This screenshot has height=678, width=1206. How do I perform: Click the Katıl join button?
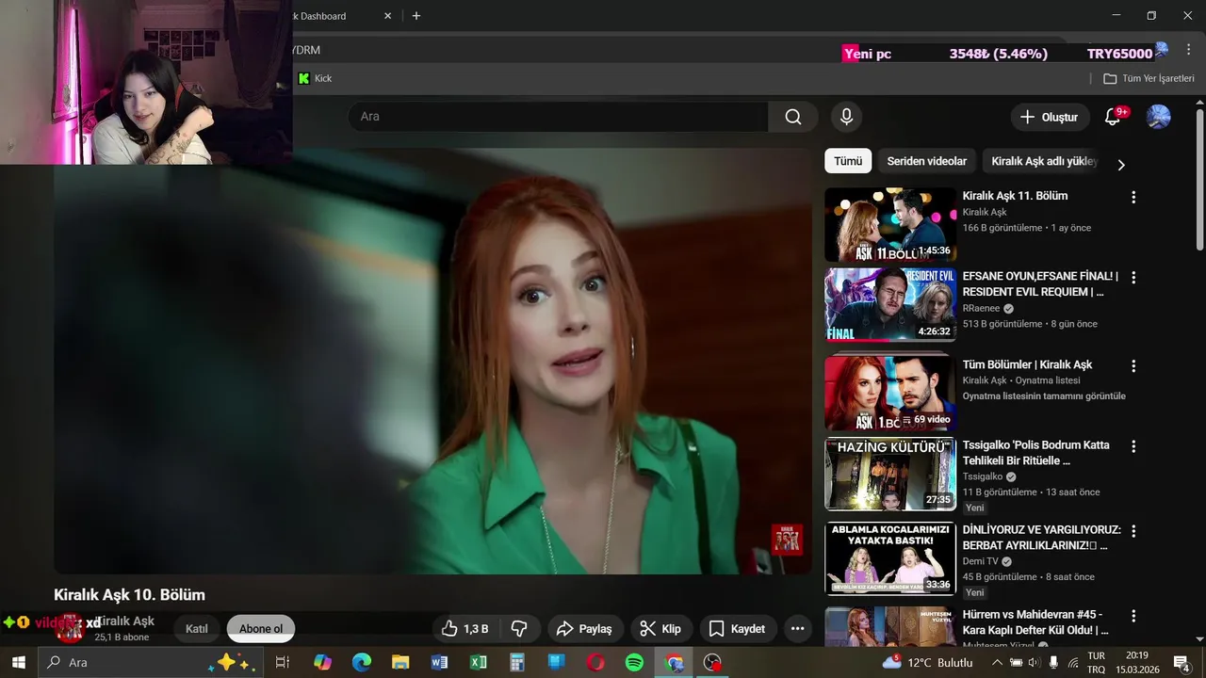(x=197, y=628)
